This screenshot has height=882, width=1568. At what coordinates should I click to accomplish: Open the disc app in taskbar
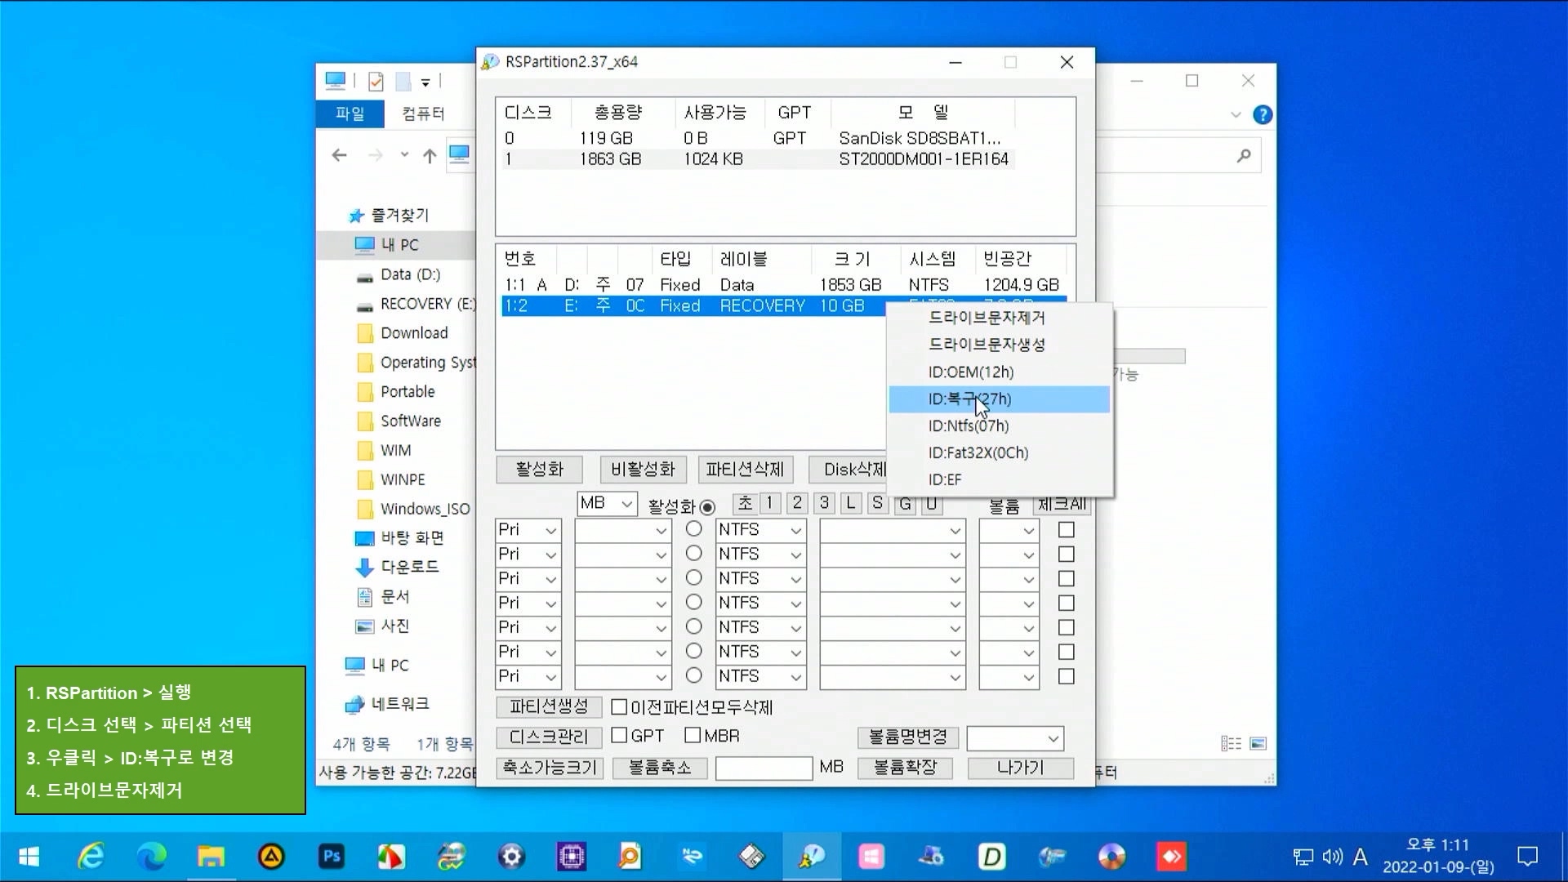coord(1111,857)
